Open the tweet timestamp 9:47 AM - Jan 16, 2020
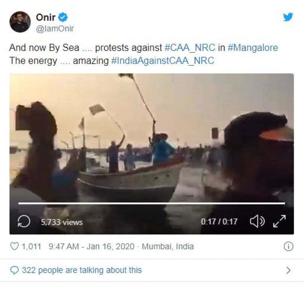 click(x=91, y=246)
